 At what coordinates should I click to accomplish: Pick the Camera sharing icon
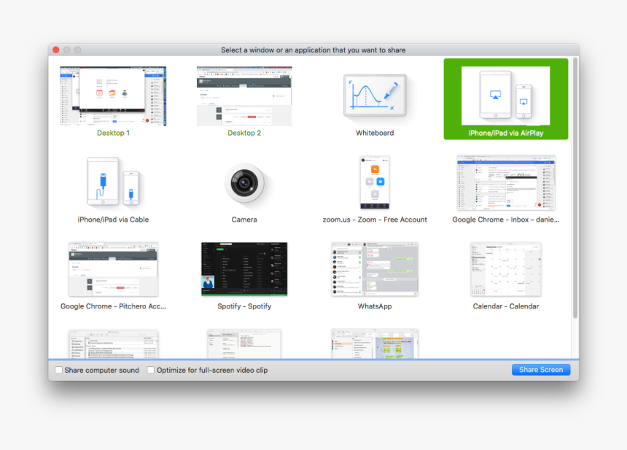[x=244, y=183]
